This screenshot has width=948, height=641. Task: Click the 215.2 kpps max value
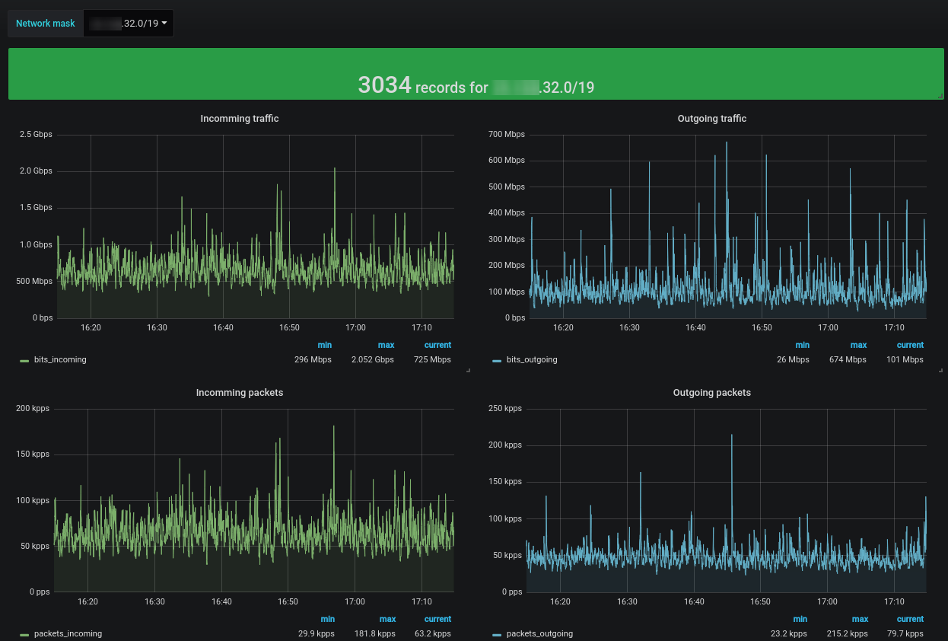pyautogui.click(x=847, y=633)
